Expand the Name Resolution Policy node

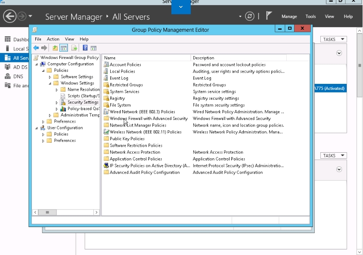pos(57,90)
